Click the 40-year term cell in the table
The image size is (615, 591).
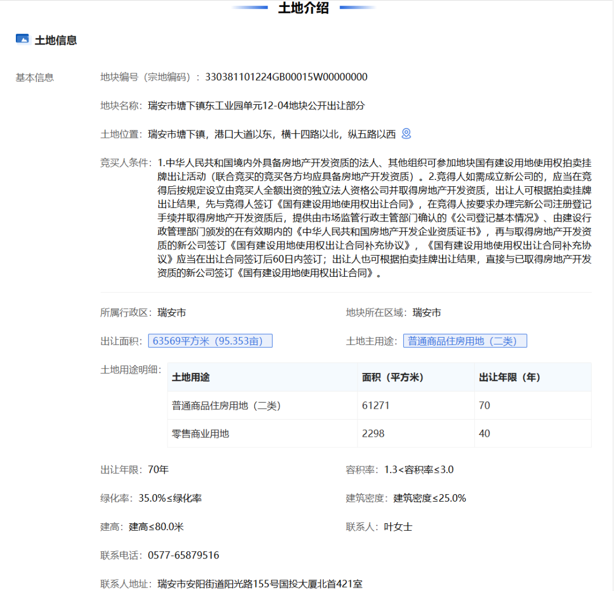coord(484,433)
